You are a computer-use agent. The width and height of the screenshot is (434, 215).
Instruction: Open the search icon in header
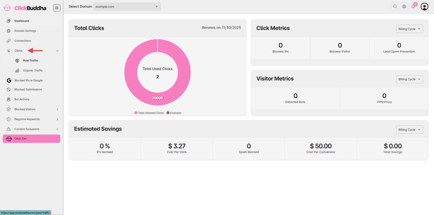coord(395,7)
